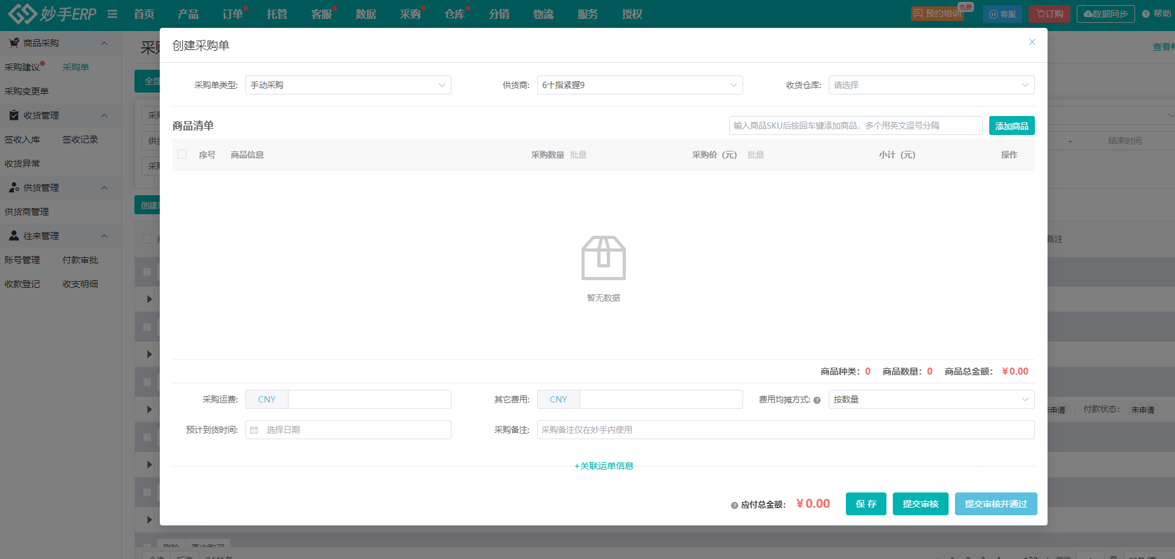The width and height of the screenshot is (1175, 559).
Task: Click the 预计到货时间 选择日期 field
Action: click(x=348, y=430)
